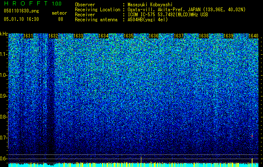The image size is (263, 167).
Task: Click the date stamp 05.01.10 16:30
Action: tap(21, 19)
